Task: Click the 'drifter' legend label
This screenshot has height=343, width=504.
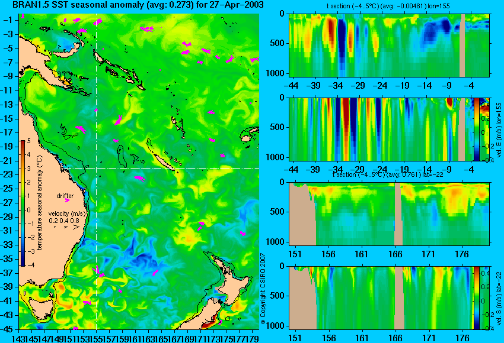Action: 65,196
